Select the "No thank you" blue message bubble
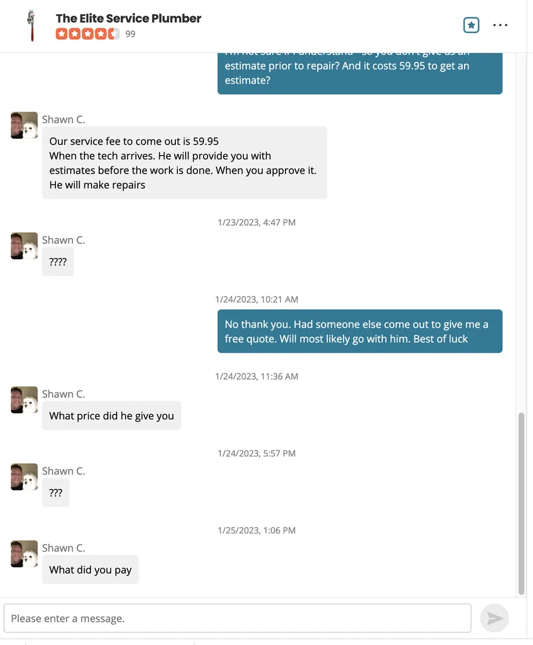Image resolution: width=533 pixels, height=645 pixels. pyautogui.click(x=360, y=332)
